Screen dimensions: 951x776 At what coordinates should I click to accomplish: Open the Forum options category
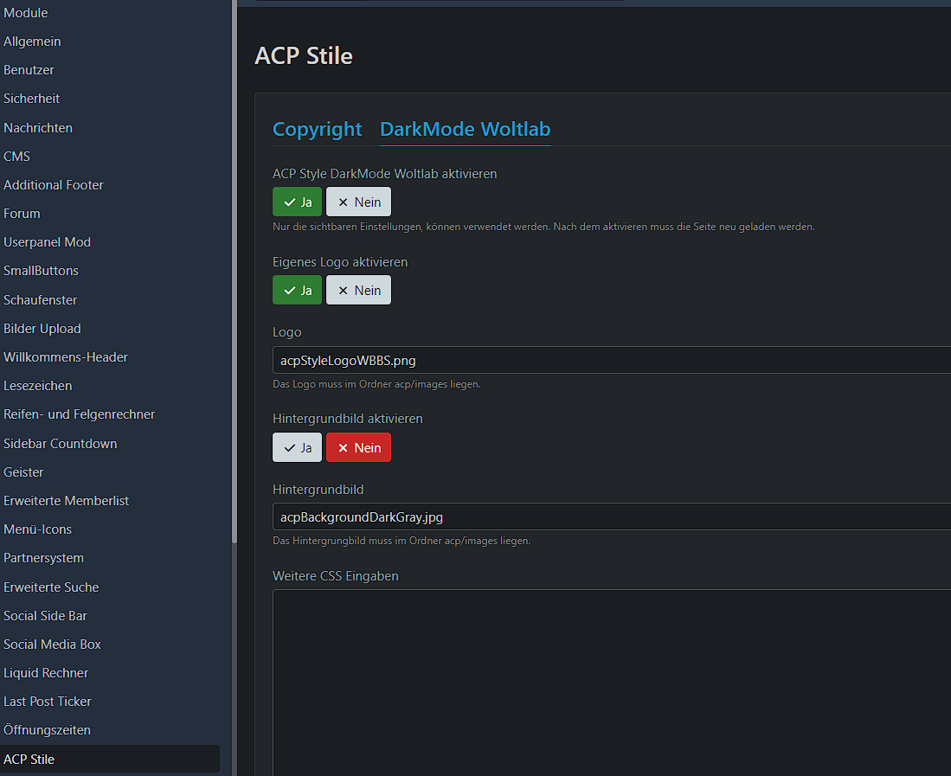(x=22, y=214)
